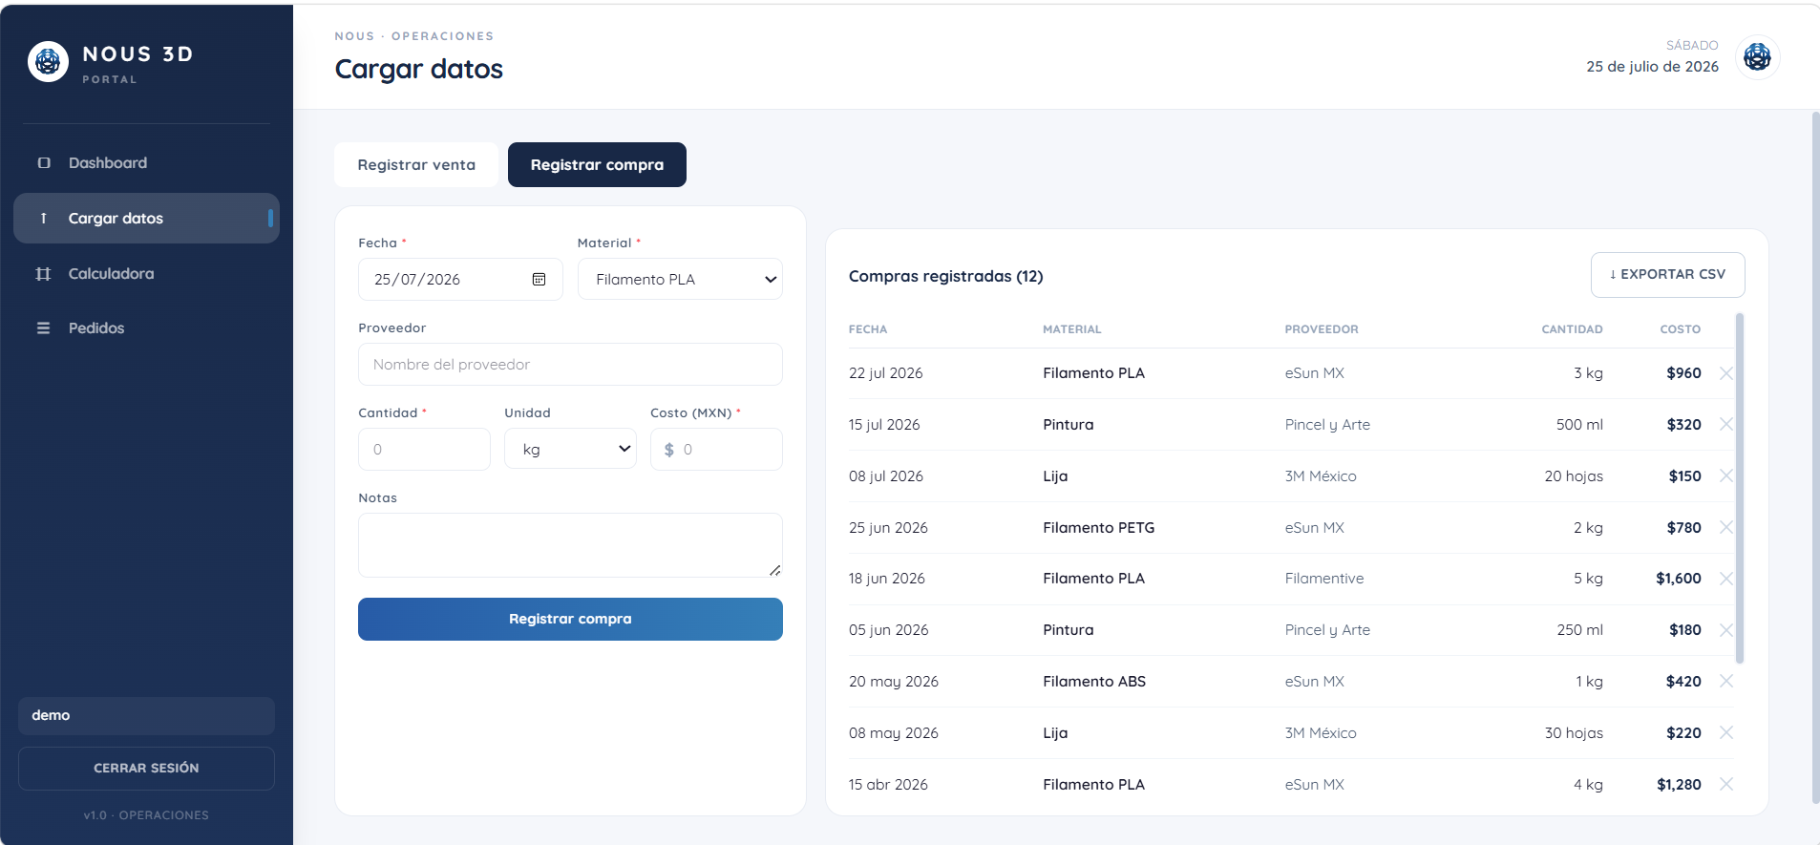The image size is (1820, 845).
Task: Export purchases with EXPORTAR CSV button
Action: tap(1667, 275)
